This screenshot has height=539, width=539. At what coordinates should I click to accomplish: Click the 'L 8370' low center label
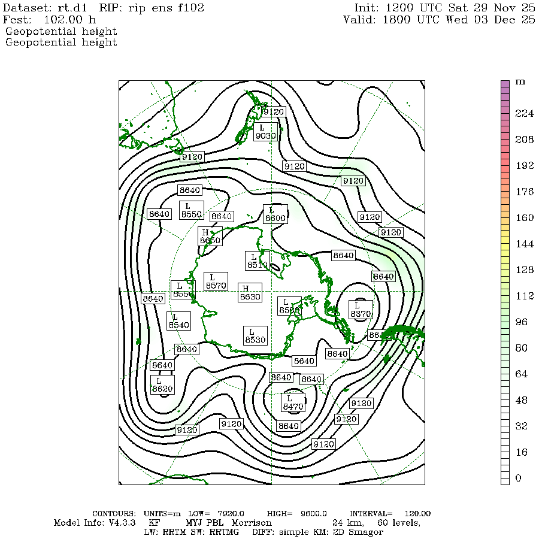pos(361,310)
